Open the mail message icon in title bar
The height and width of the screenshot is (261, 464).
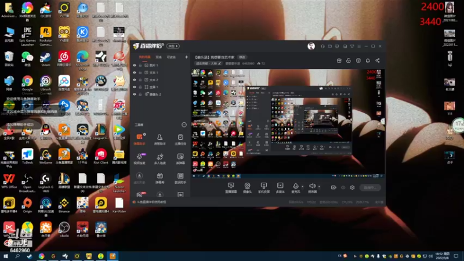pos(329,46)
